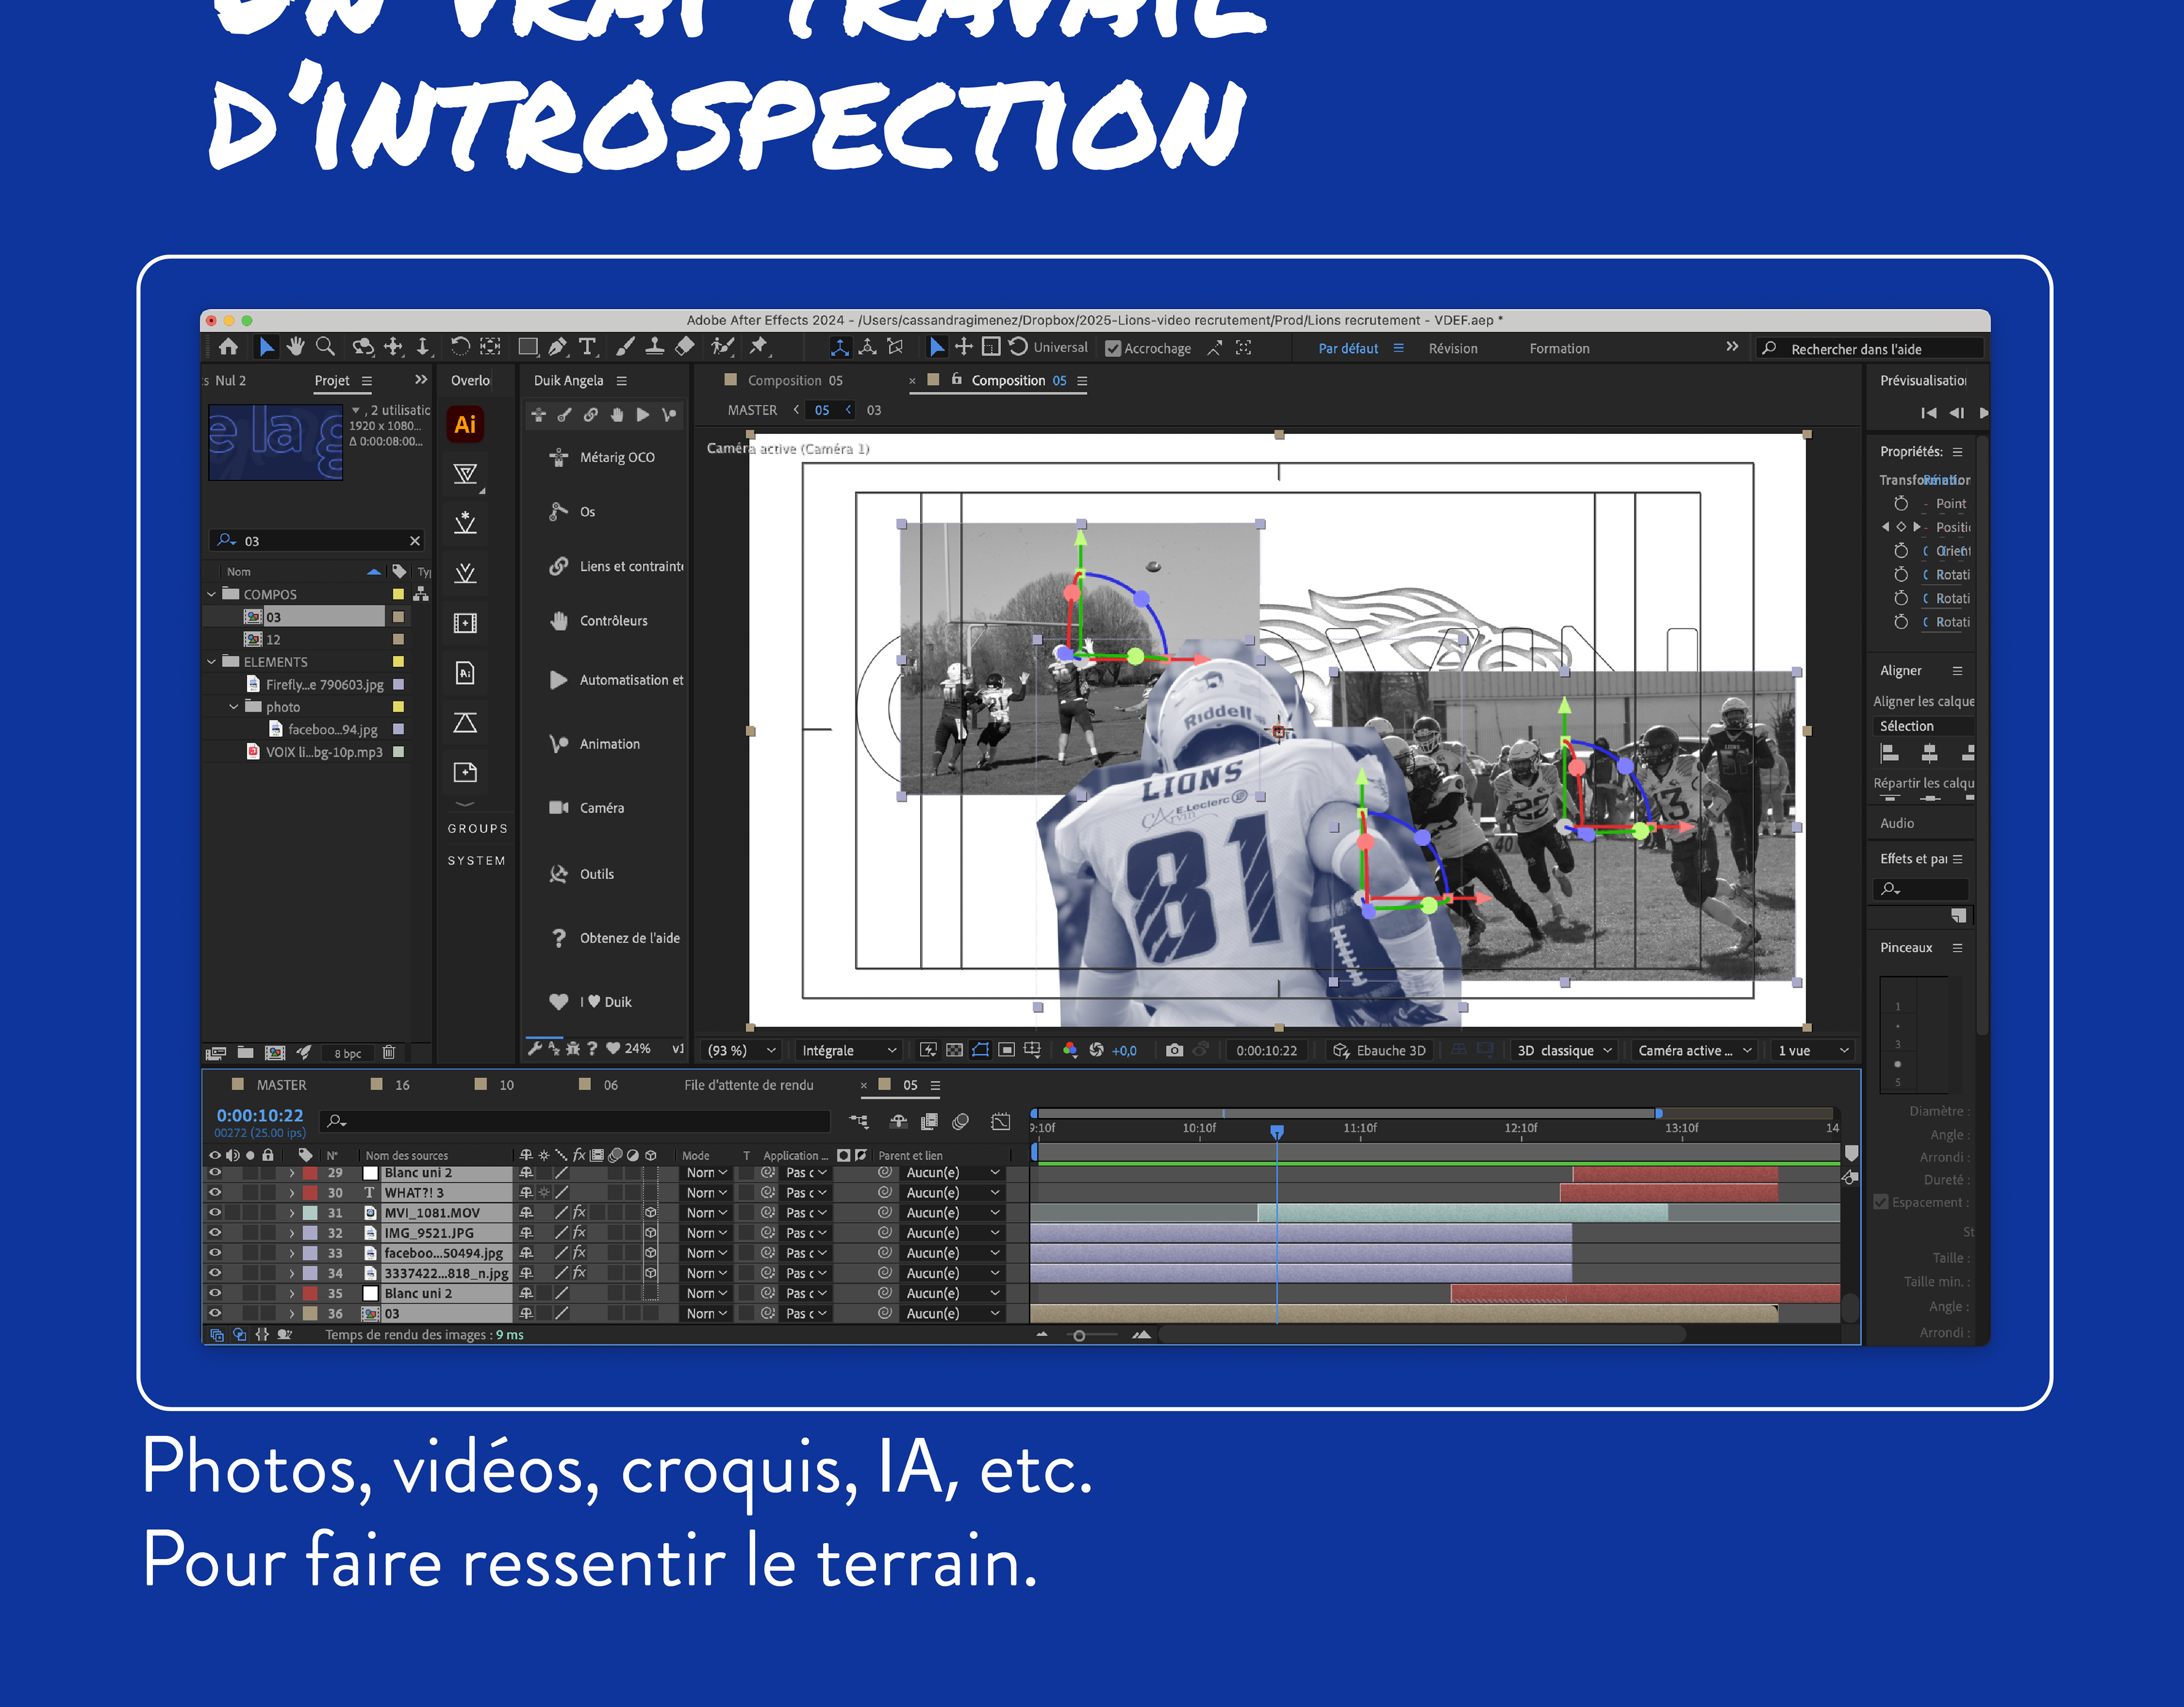The width and height of the screenshot is (2184, 1707).
Task: Open the Caméra section in Duik
Action: [601, 808]
